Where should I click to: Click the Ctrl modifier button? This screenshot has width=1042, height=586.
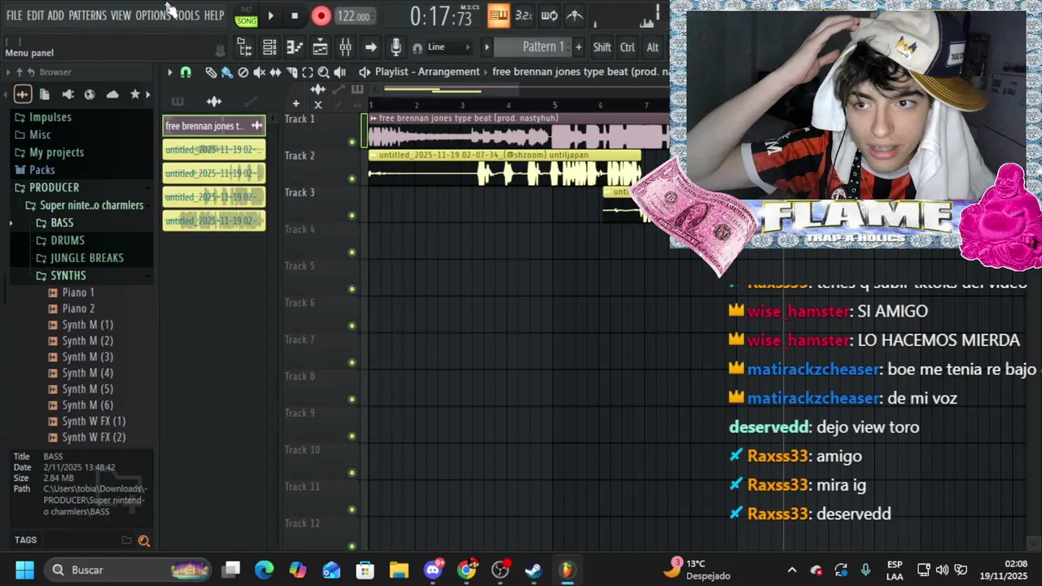click(x=627, y=47)
